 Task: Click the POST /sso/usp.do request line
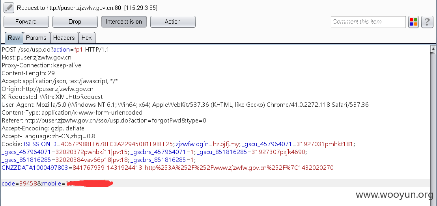pyautogui.click(x=55, y=50)
